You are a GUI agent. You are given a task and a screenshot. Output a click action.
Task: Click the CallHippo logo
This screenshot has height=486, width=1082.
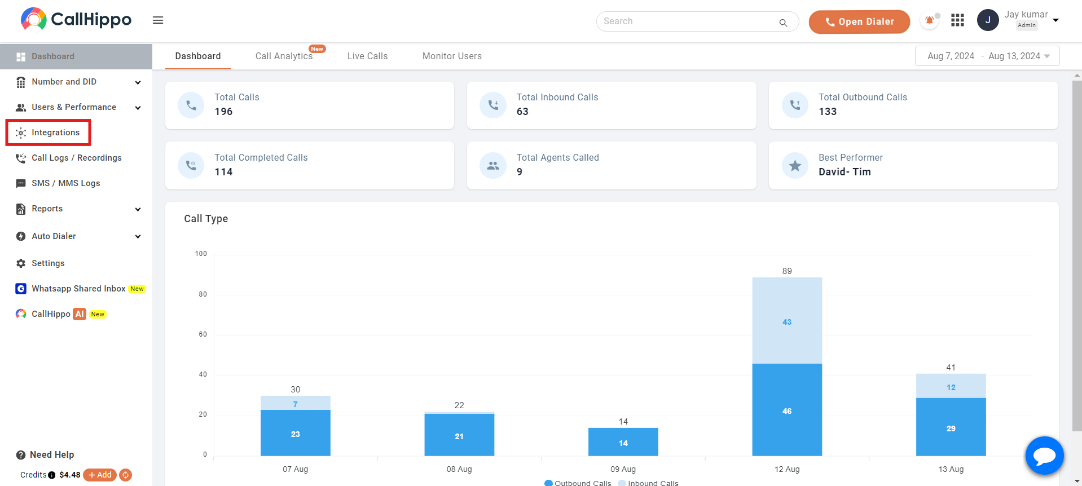[x=76, y=20]
